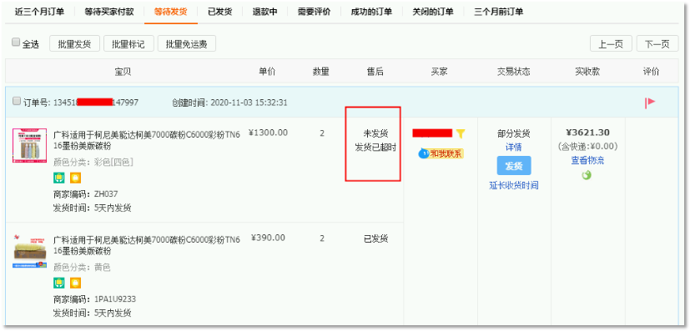Click the 商家编码: ZH037 text
Screen dimensions: 690x331
tap(85, 194)
